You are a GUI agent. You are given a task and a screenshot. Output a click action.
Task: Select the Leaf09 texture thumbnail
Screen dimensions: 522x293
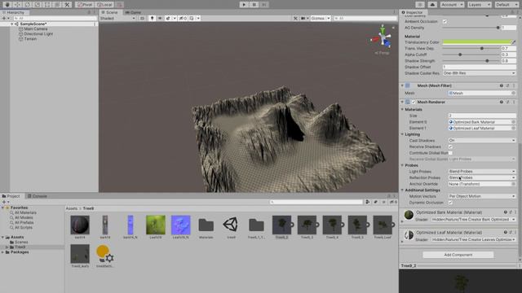(x=156, y=225)
